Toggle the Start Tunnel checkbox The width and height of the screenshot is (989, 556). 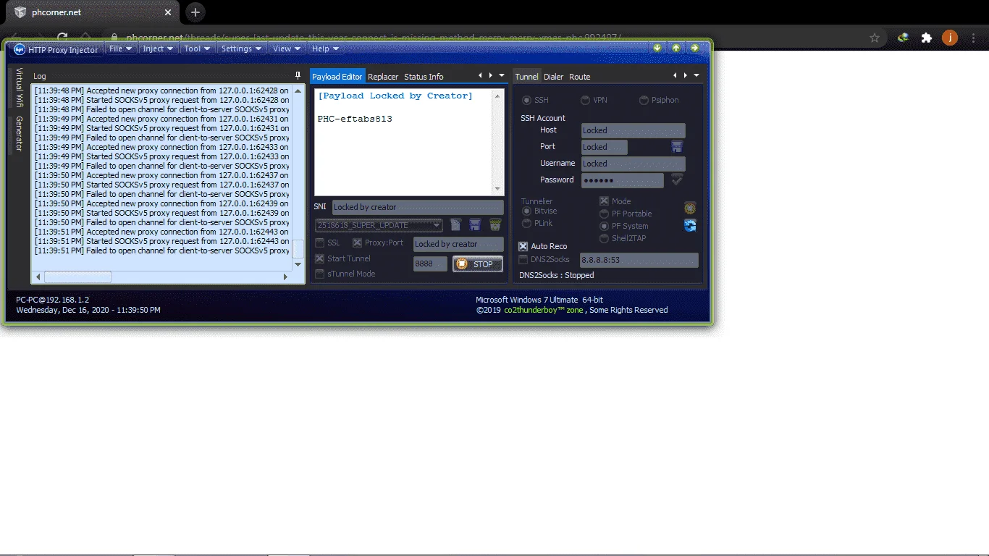[320, 258]
